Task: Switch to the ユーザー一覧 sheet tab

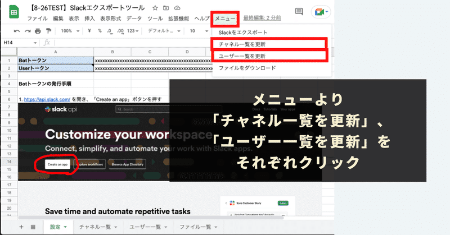Action: pos(145,227)
